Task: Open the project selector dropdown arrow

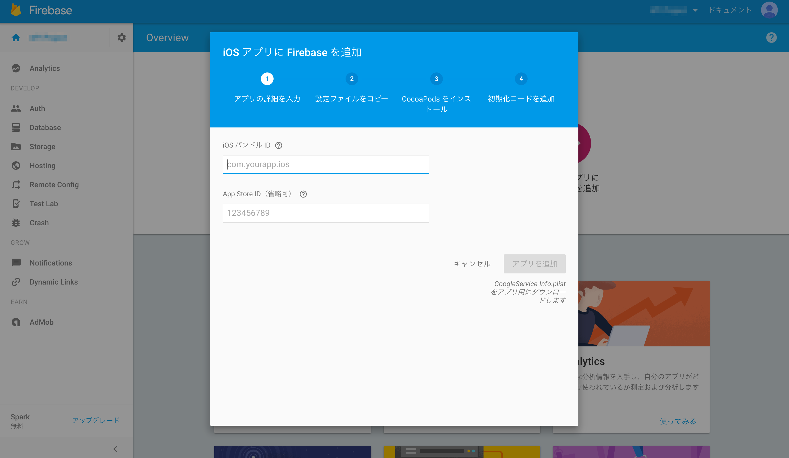Action: pos(695,10)
